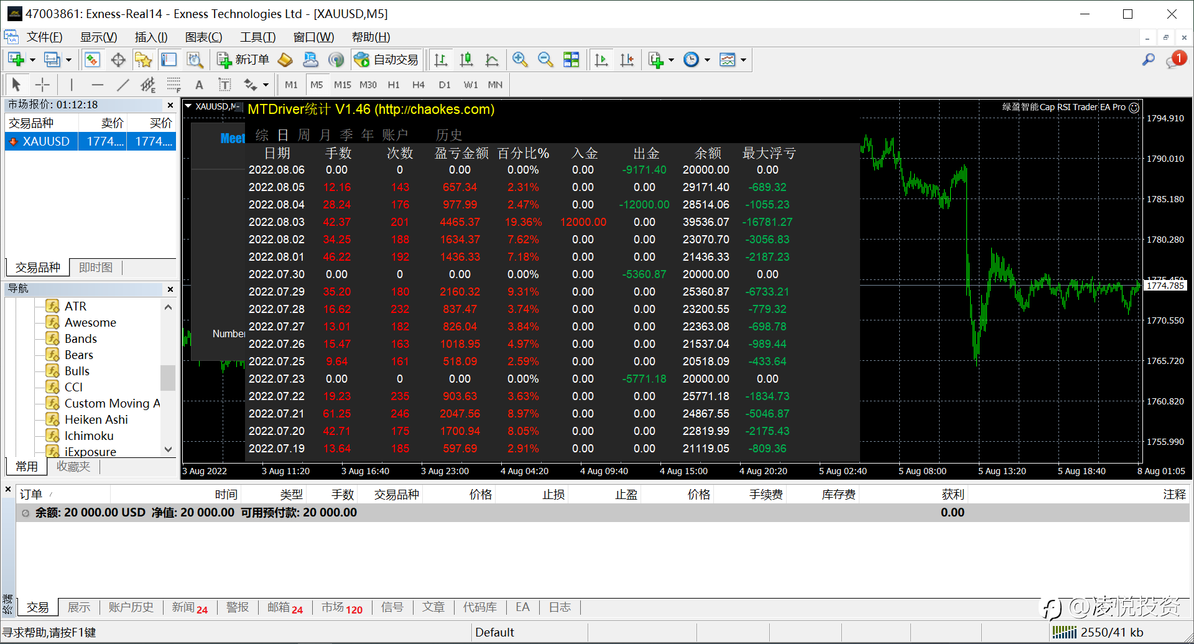Switch timeframe to H1
This screenshot has height=644, width=1194.
tap(394, 85)
